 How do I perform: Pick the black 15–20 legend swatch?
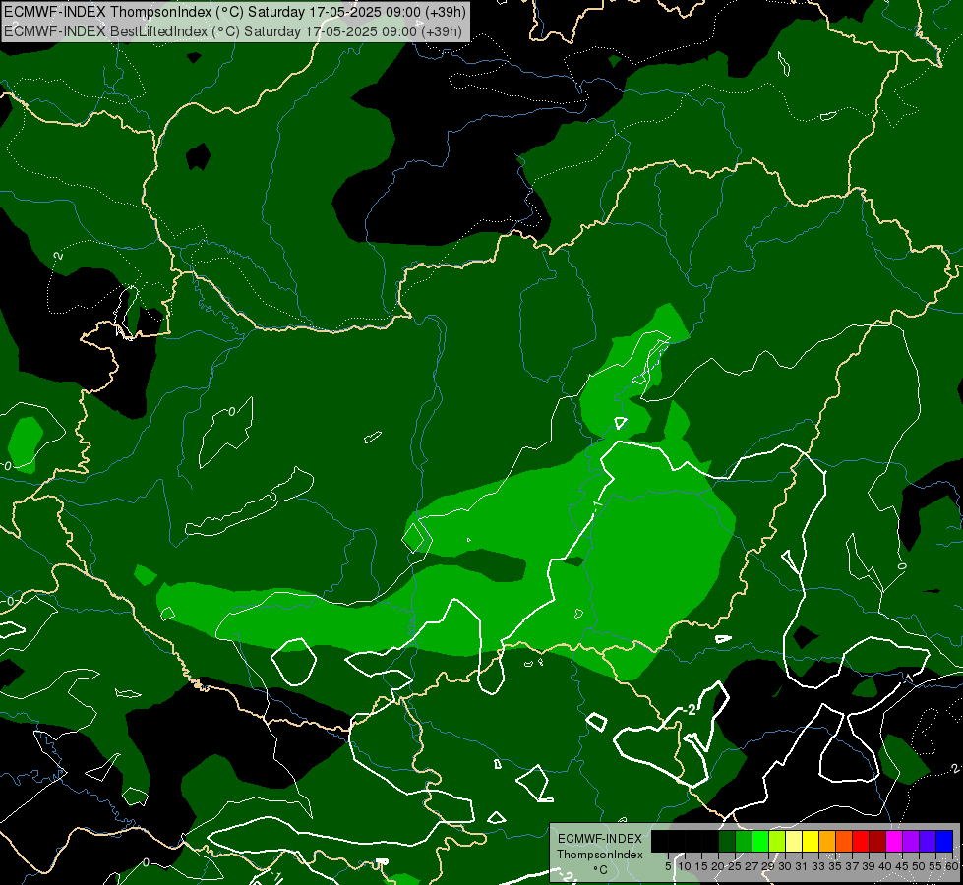[x=710, y=841]
